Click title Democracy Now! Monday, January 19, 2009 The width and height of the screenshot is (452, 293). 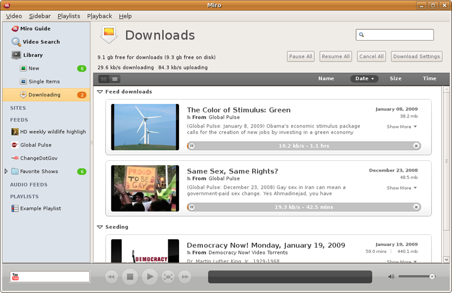[266, 246]
